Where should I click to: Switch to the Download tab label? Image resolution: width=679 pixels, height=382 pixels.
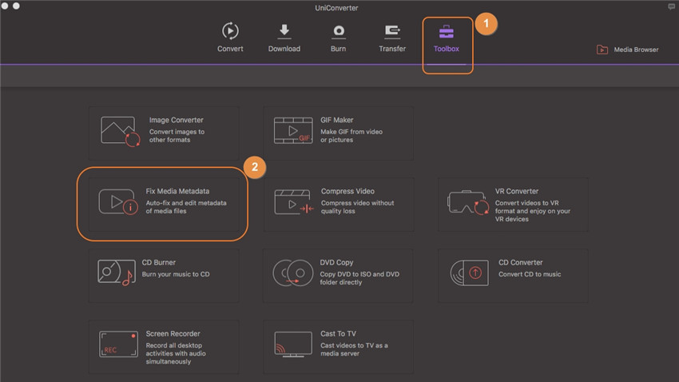(284, 49)
